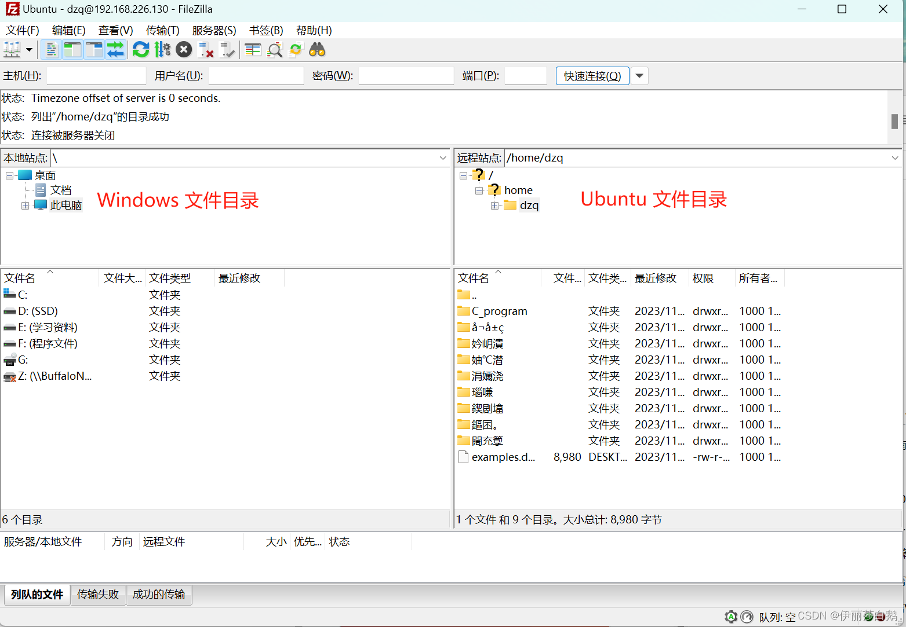This screenshot has height=627, width=906.
Task: Click the 8,980 file size cell
Action: (x=567, y=457)
